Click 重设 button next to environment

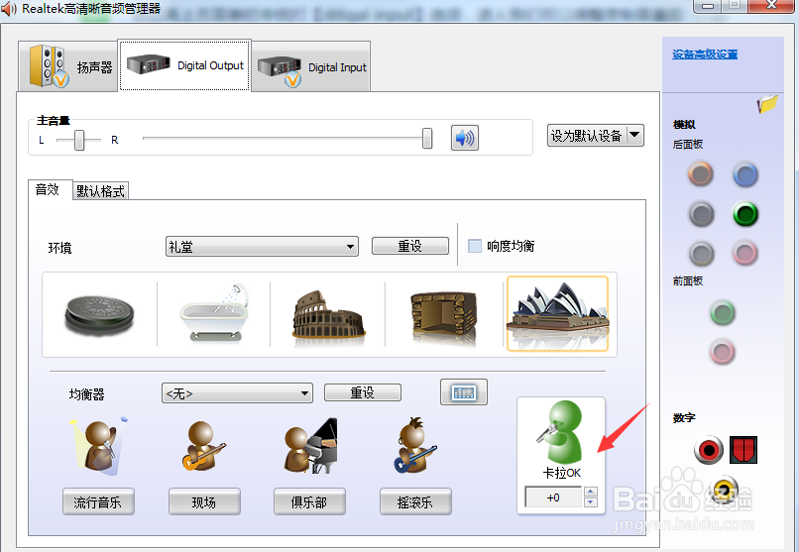click(x=410, y=246)
